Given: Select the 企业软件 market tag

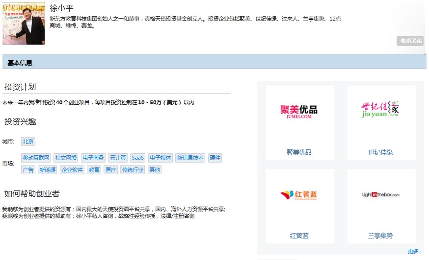Looking at the screenshot, I should [x=72, y=170].
